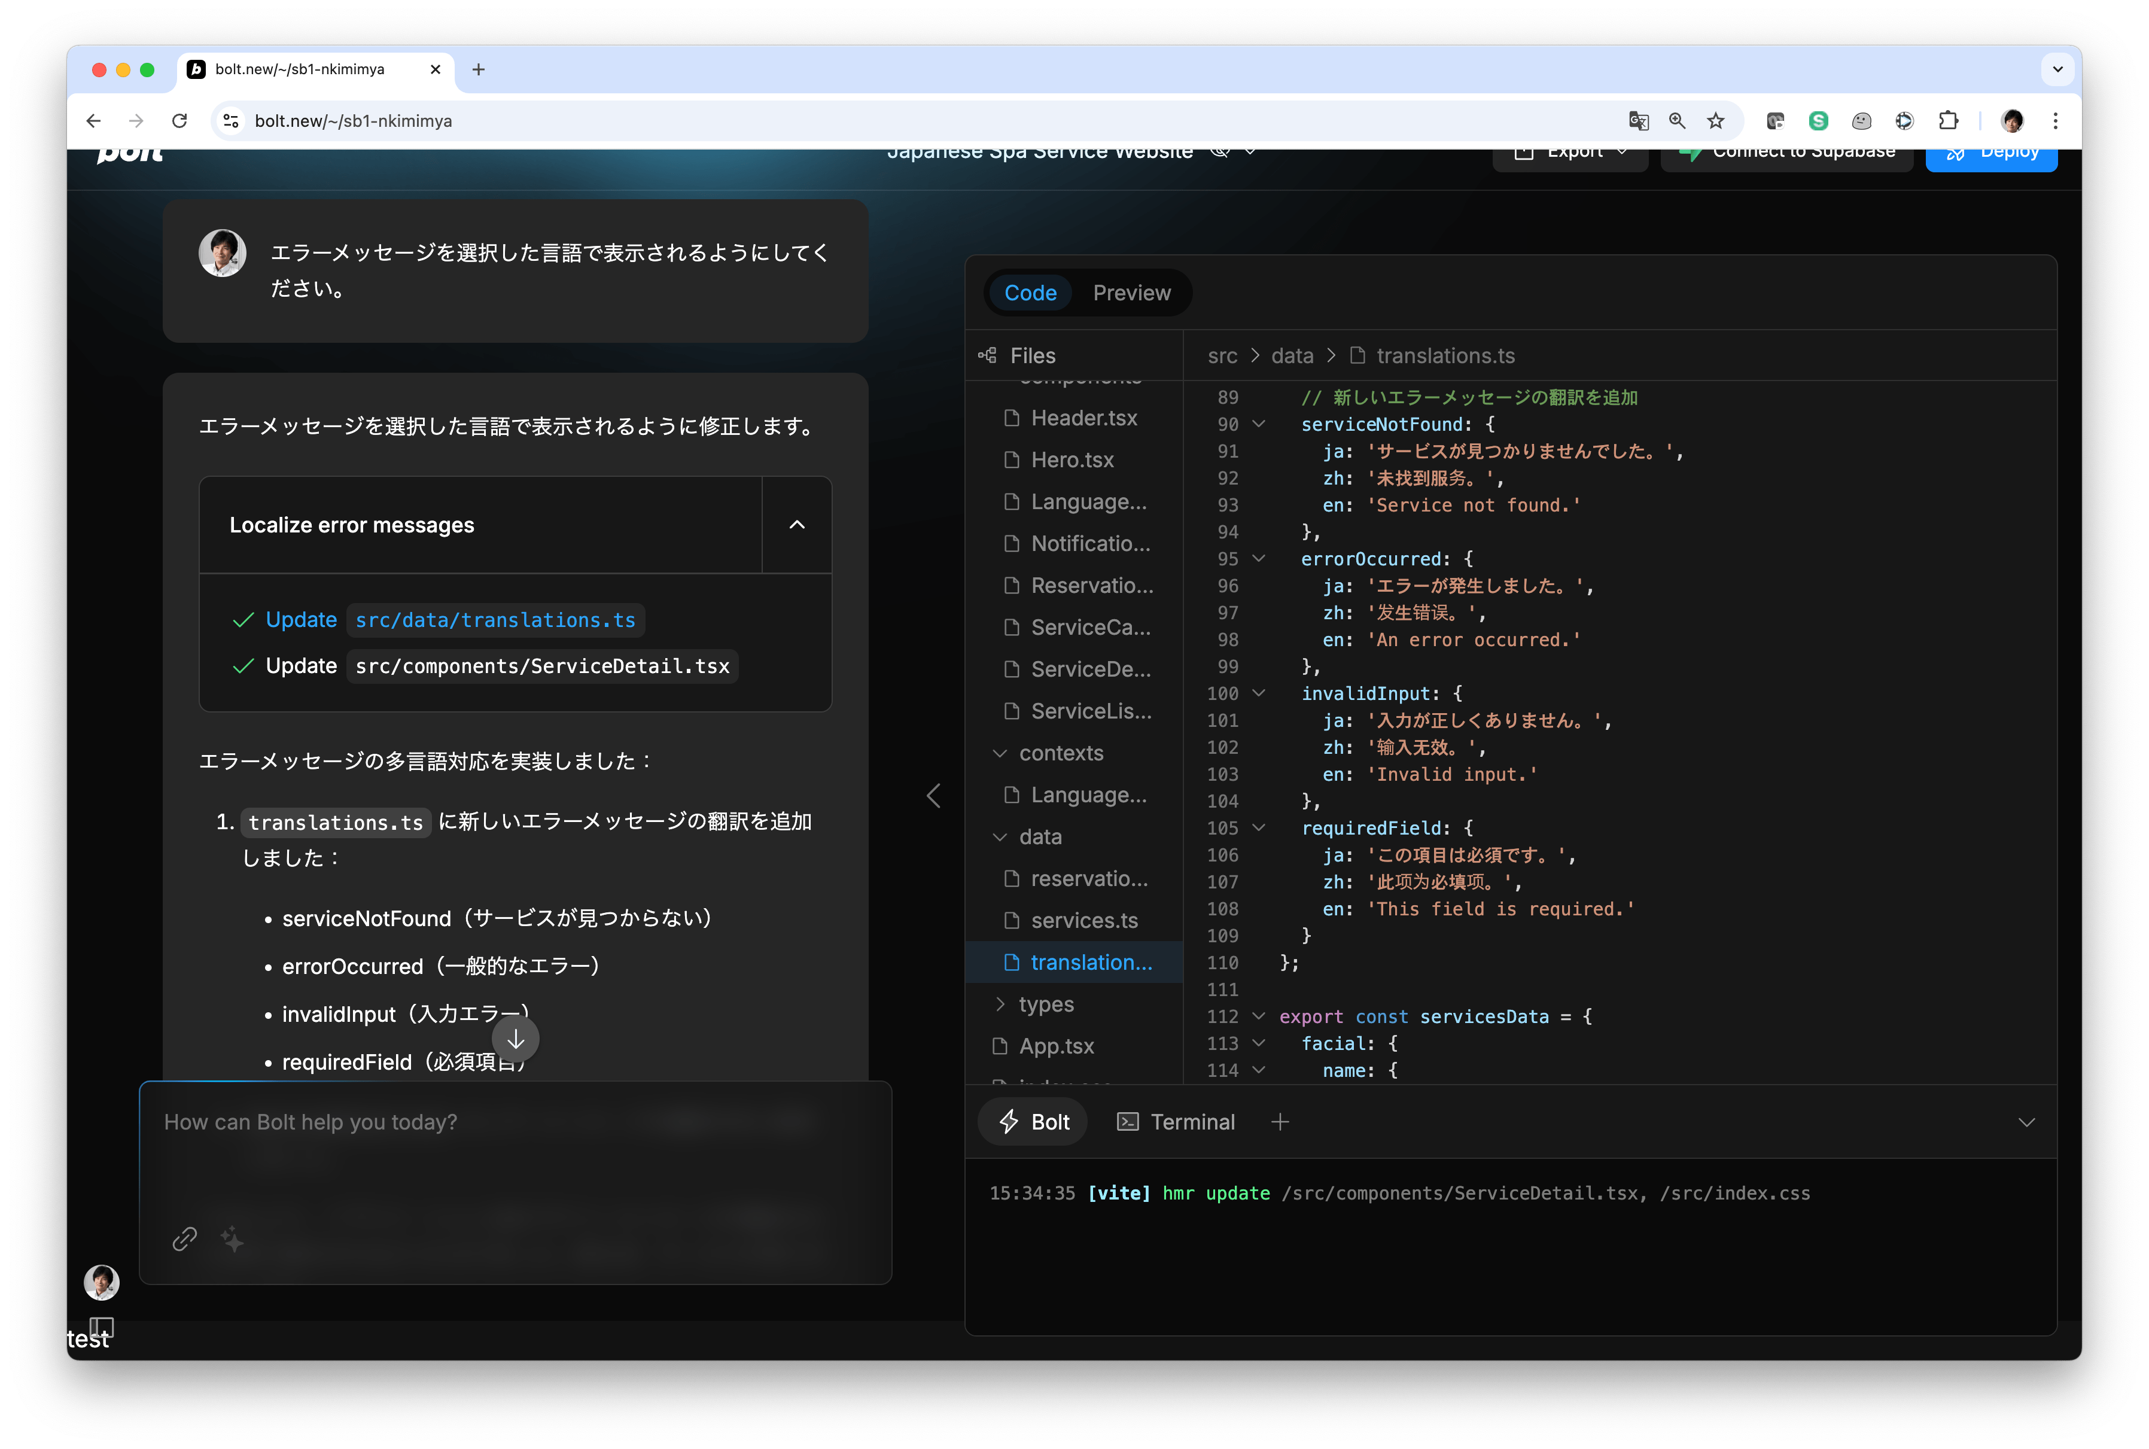Switch to Code view toggle
This screenshot has width=2149, height=1449.
1029,293
